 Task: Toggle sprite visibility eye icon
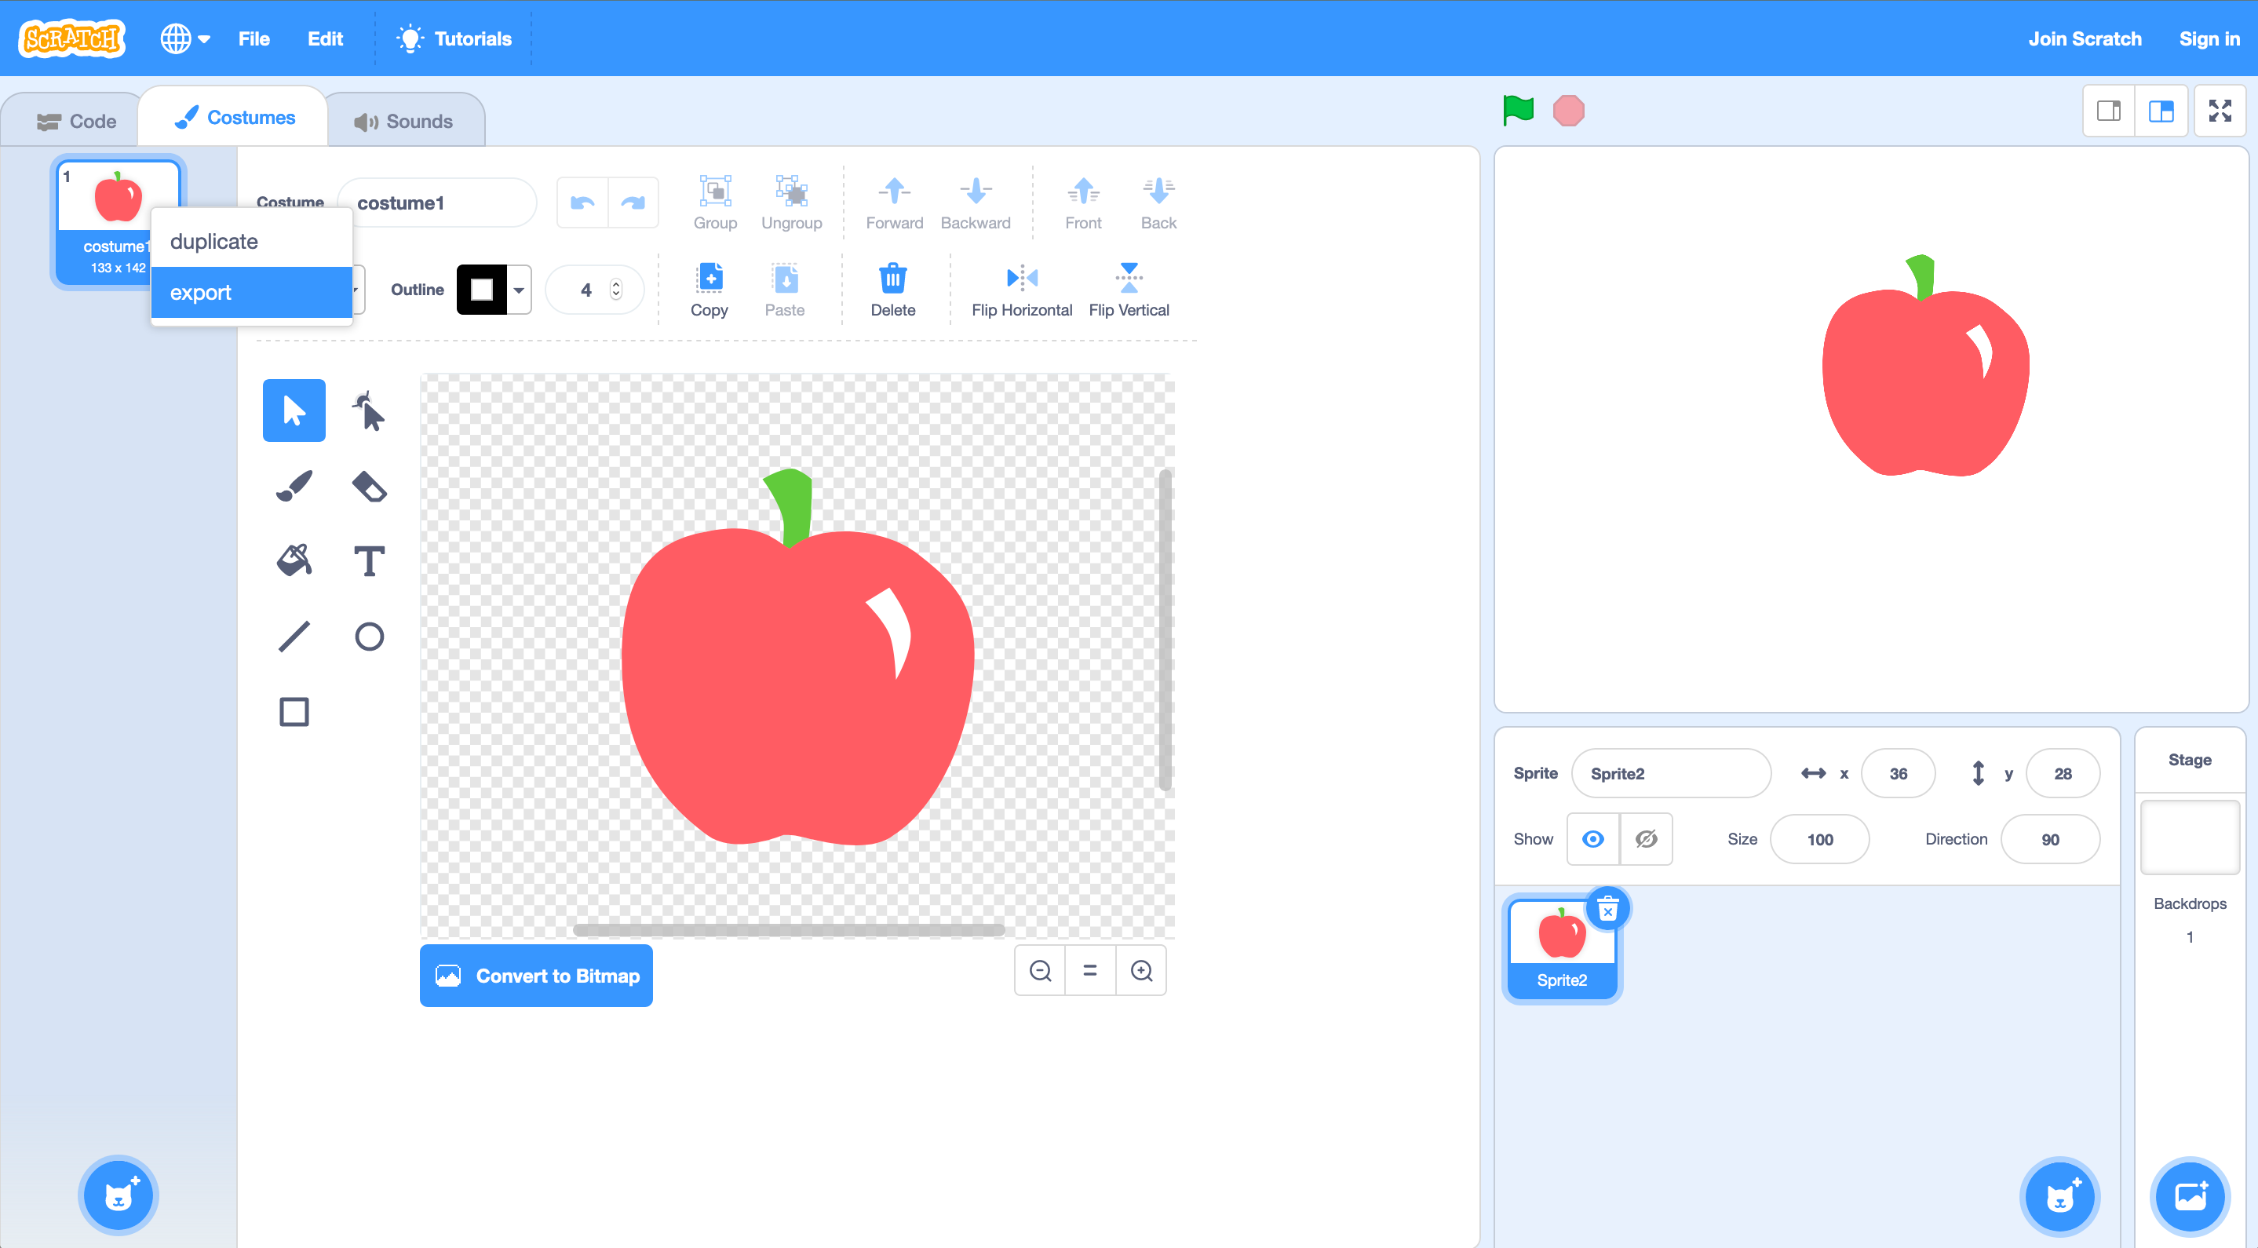coord(1593,837)
